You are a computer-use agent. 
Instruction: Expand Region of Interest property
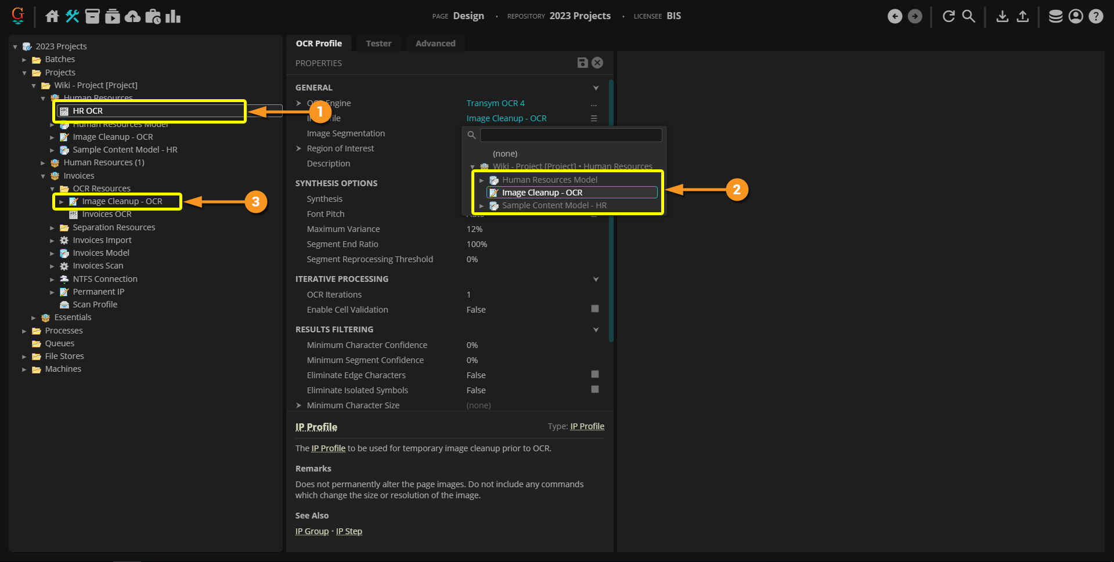(x=299, y=148)
